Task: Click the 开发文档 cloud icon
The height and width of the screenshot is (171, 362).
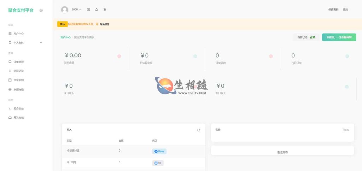Action: click(x=10, y=118)
